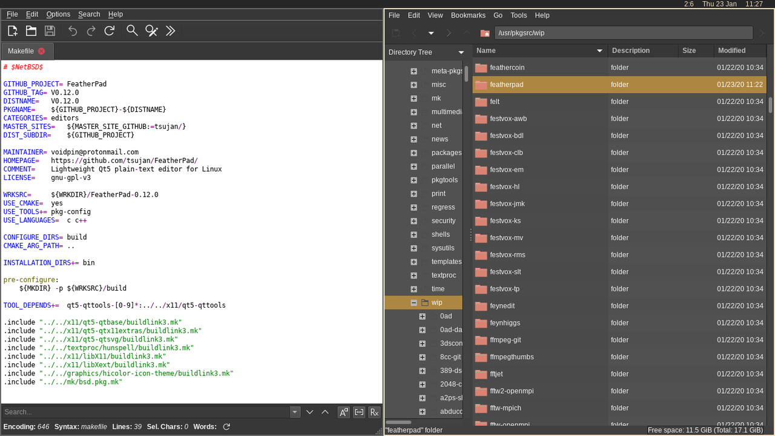Image resolution: width=775 pixels, height=436 pixels.
Task: Sort by Size column header
Action: point(696,51)
